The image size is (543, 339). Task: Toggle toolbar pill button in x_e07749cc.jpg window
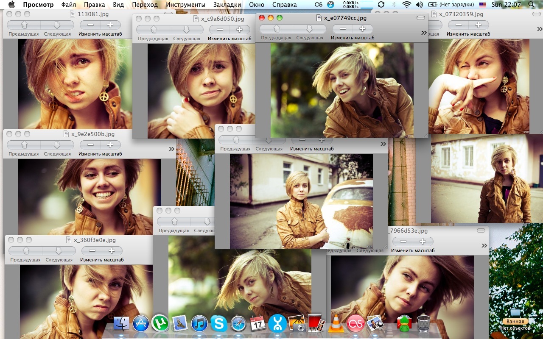click(x=420, y=18)
